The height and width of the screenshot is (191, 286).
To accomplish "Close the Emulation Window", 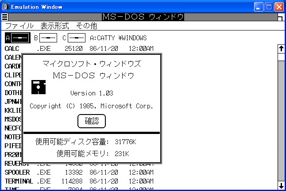I will 279,7.
